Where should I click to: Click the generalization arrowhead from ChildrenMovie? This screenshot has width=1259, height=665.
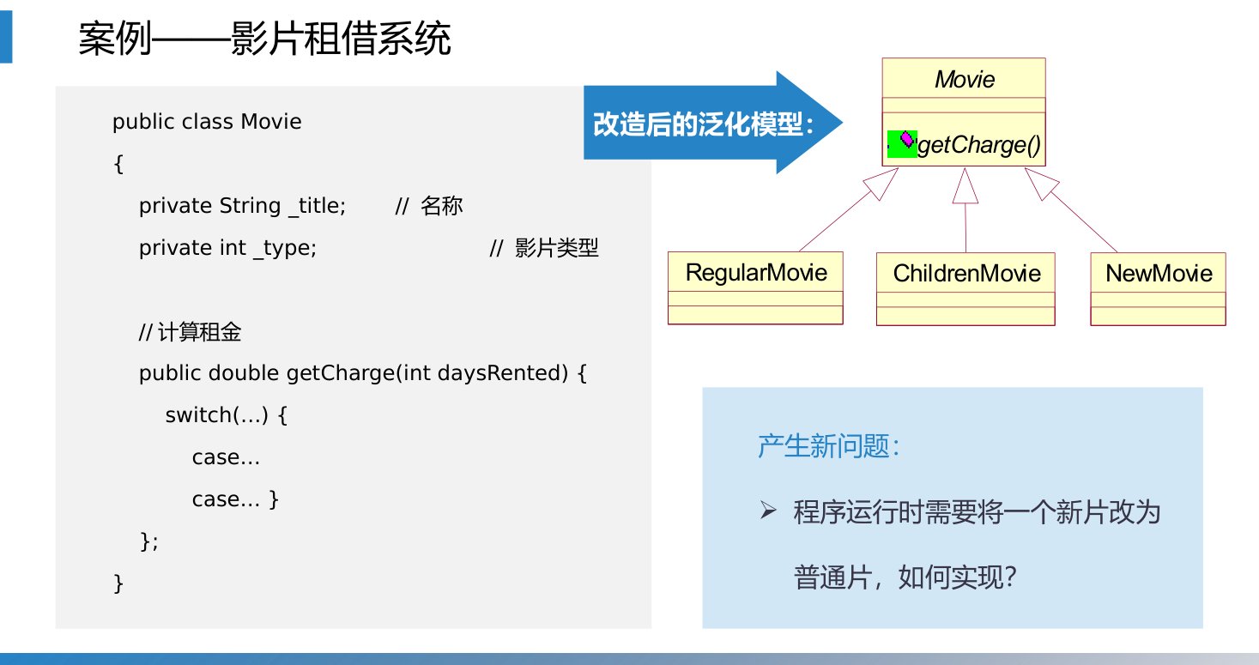[965, 186]
